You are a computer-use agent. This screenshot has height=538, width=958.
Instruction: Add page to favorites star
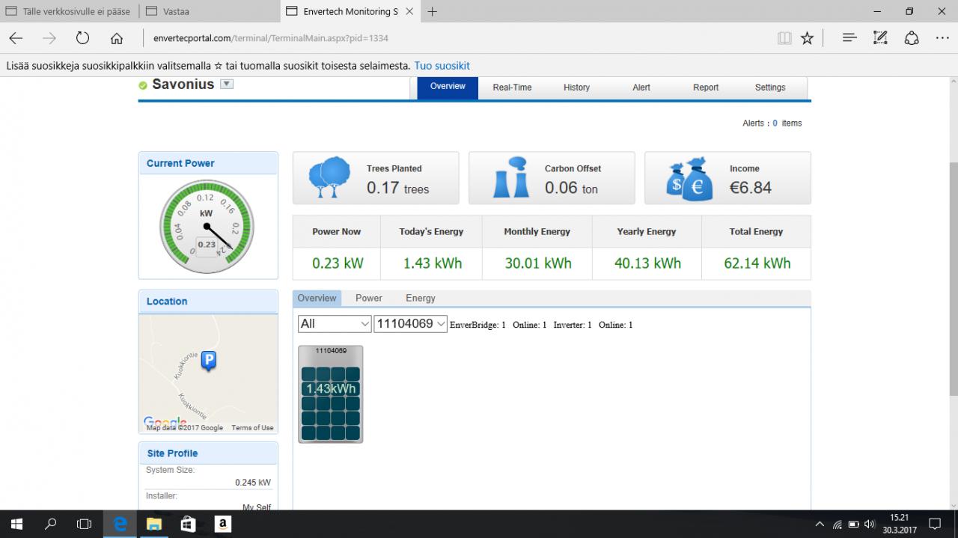[807, 38]
